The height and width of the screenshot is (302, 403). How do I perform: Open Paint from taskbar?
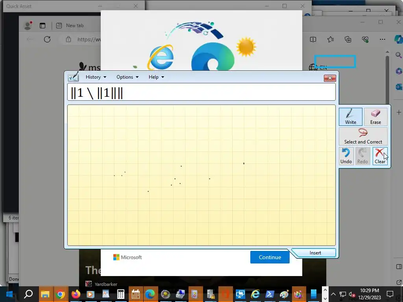coord(284,294)
